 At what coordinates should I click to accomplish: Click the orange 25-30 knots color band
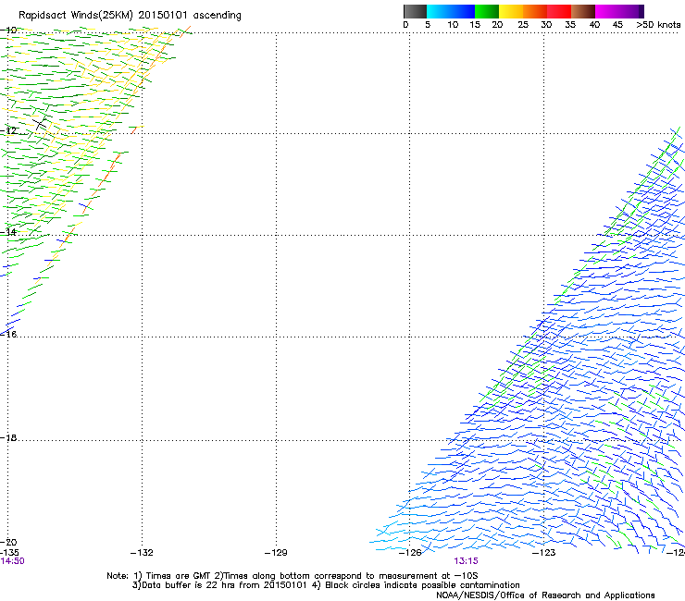click(x=535, y=11)
